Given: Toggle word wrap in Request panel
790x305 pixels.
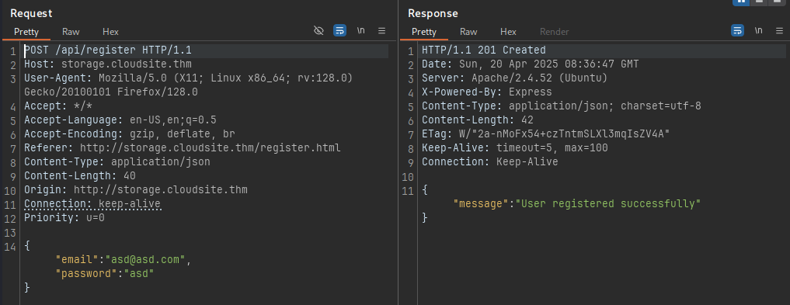Looking at the screenshot, I should pos(339,31).
